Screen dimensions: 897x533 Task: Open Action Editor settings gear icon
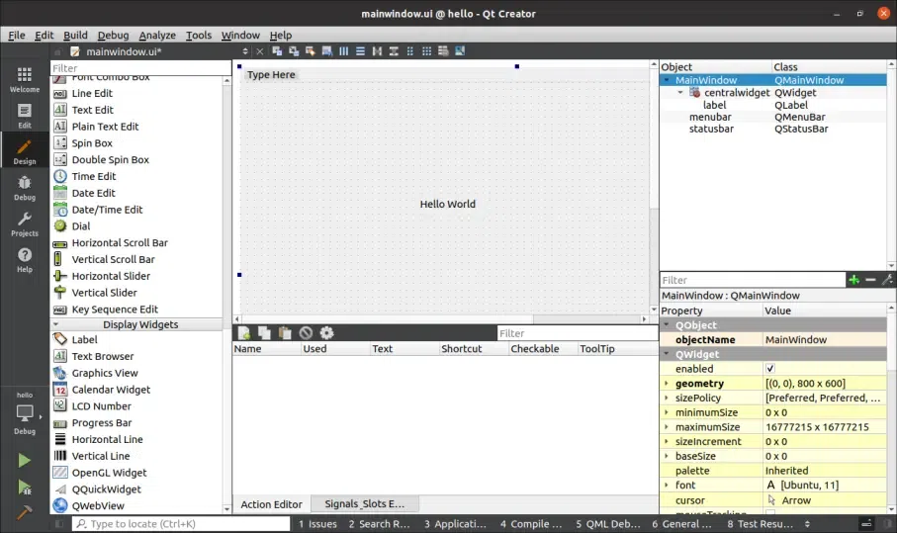coord(326,333)
